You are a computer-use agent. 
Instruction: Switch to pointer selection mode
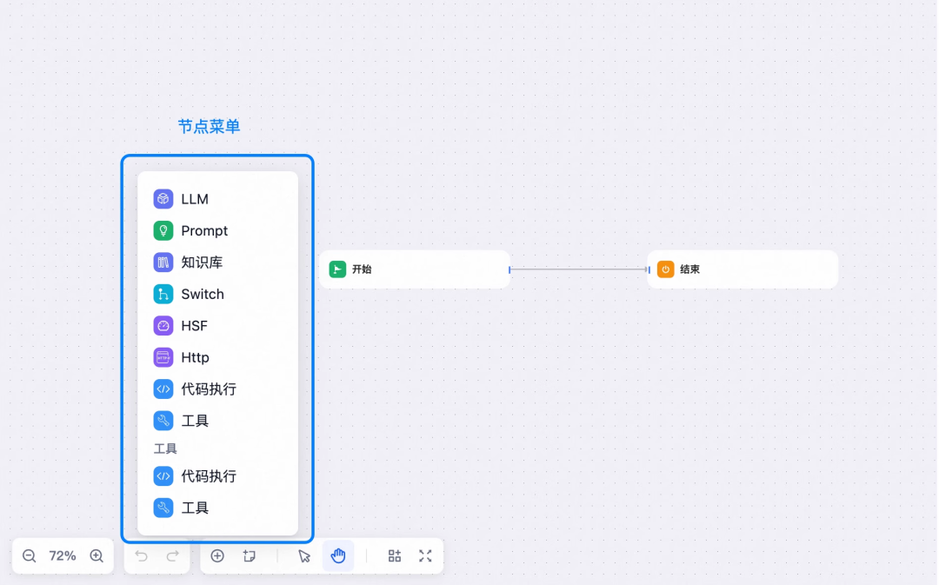(x=304, y=556)
